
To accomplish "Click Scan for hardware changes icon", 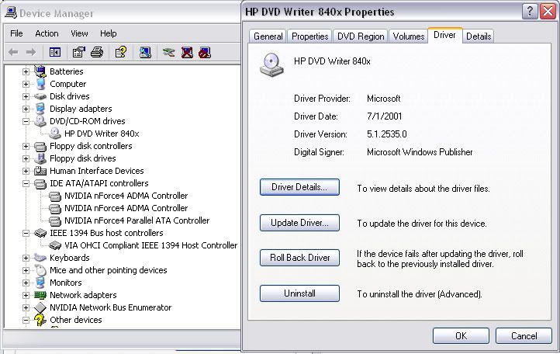I will [x=145, y=53].
